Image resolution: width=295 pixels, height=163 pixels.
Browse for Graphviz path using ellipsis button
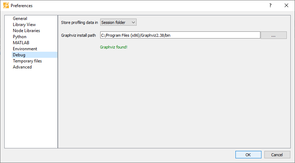click(274, 35)
